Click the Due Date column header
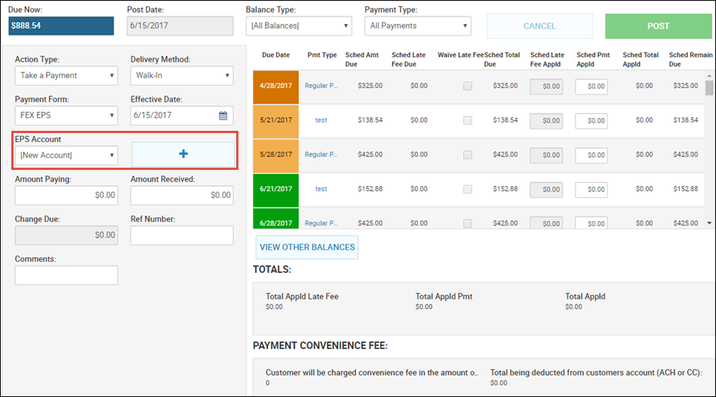This screenshot has height=397, width=716. point(276,55)
